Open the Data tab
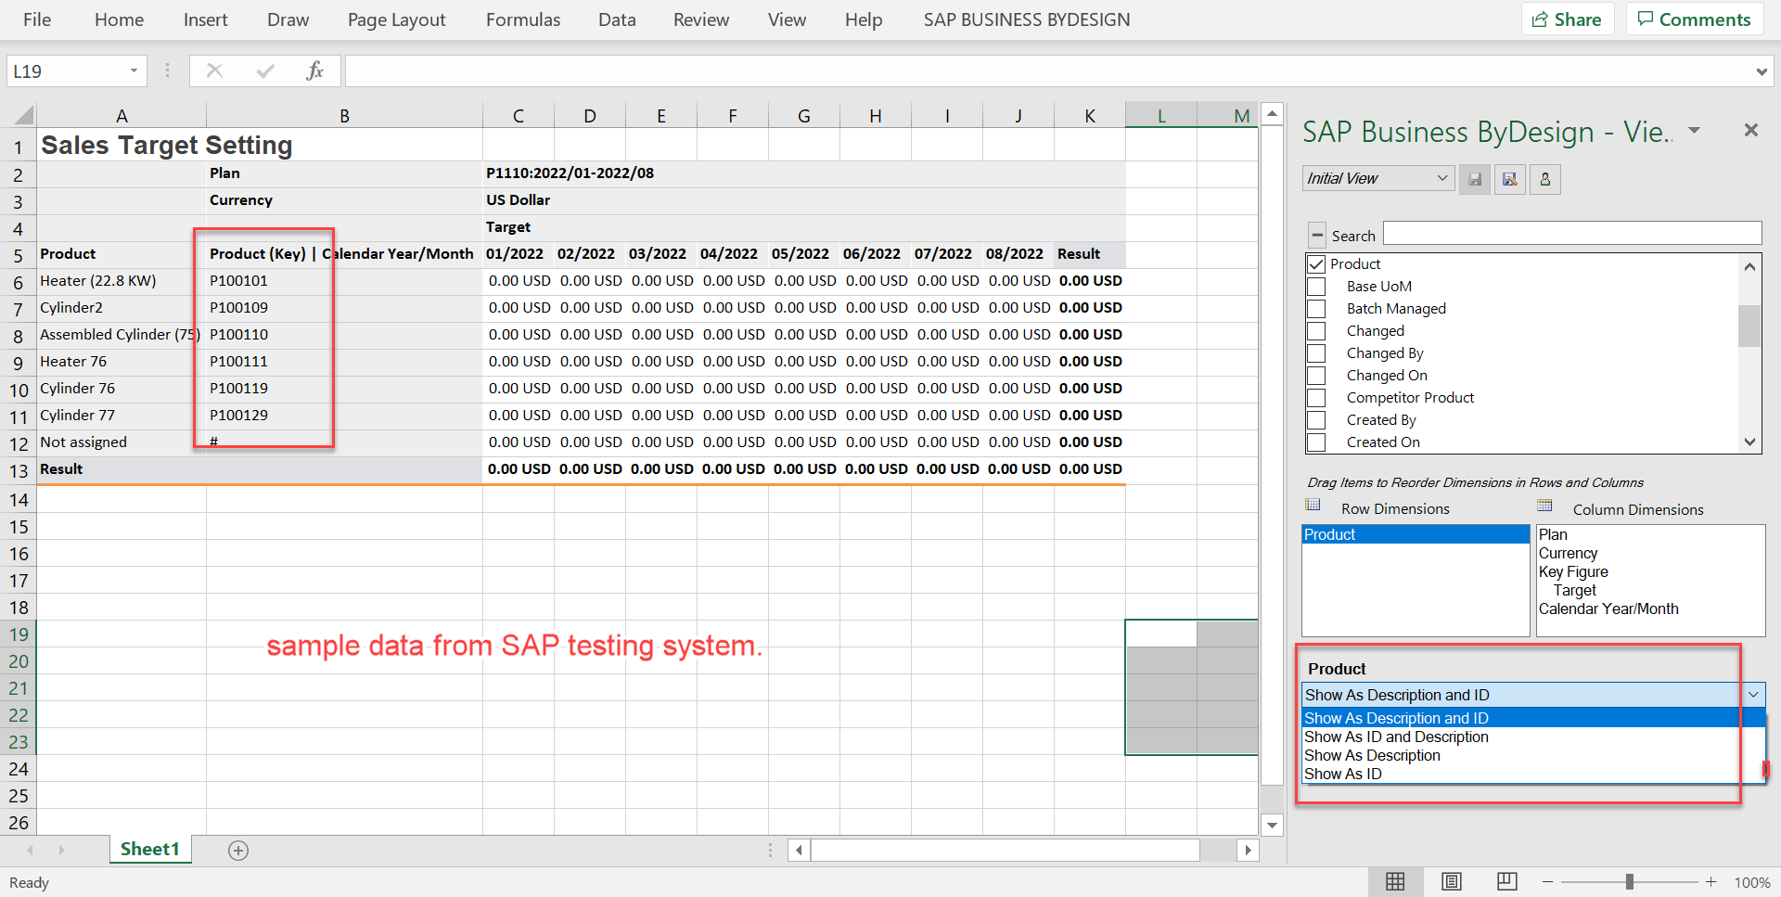Viewport: 1781px width, 897px height. 617,19
